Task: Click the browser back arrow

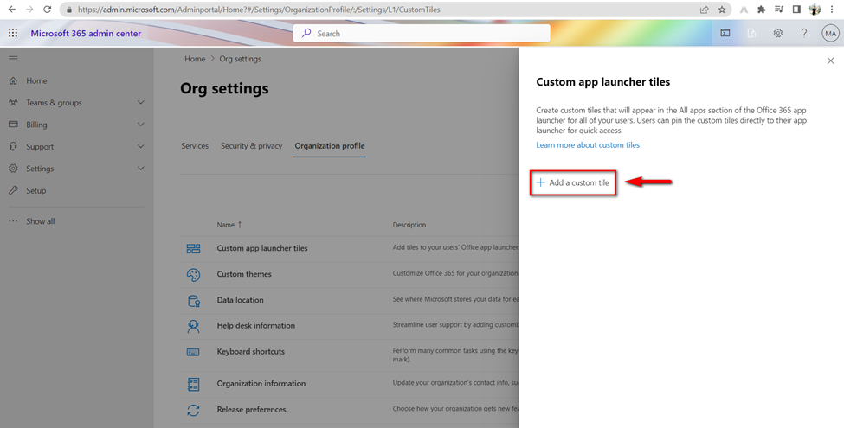Action: [12, 10]
